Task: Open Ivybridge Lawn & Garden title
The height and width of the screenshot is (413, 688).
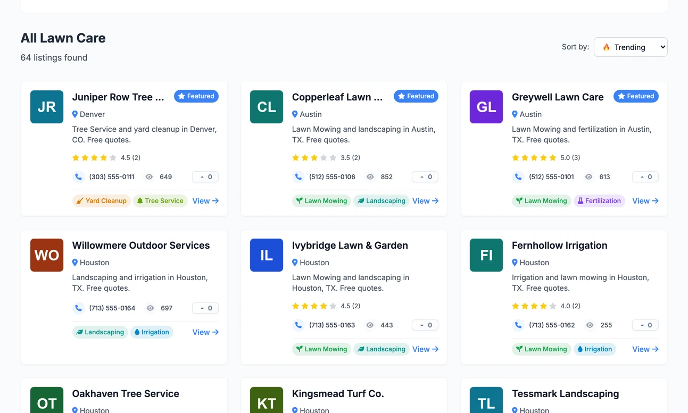Action: point(350,246)
